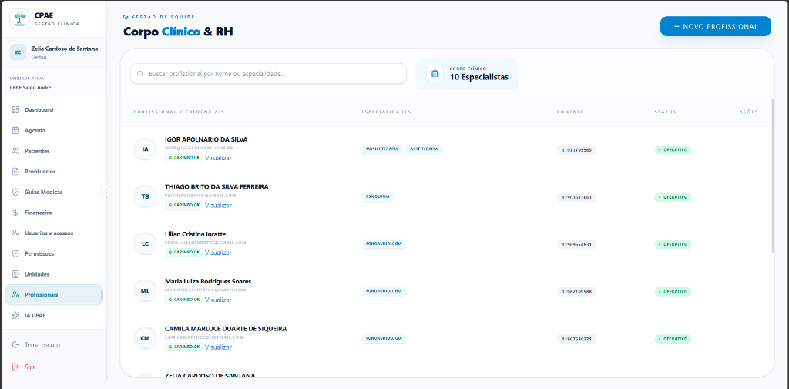This screenshot has height=389, width=789.
Task: Click the CPAE logo in sidebar header
Action: click(19, 19)
